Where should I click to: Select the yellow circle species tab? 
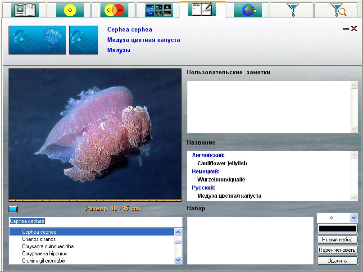[70, 10]
